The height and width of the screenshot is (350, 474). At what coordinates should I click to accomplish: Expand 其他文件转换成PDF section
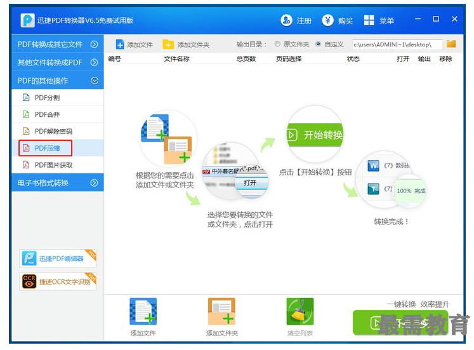(x=58, y=62)
